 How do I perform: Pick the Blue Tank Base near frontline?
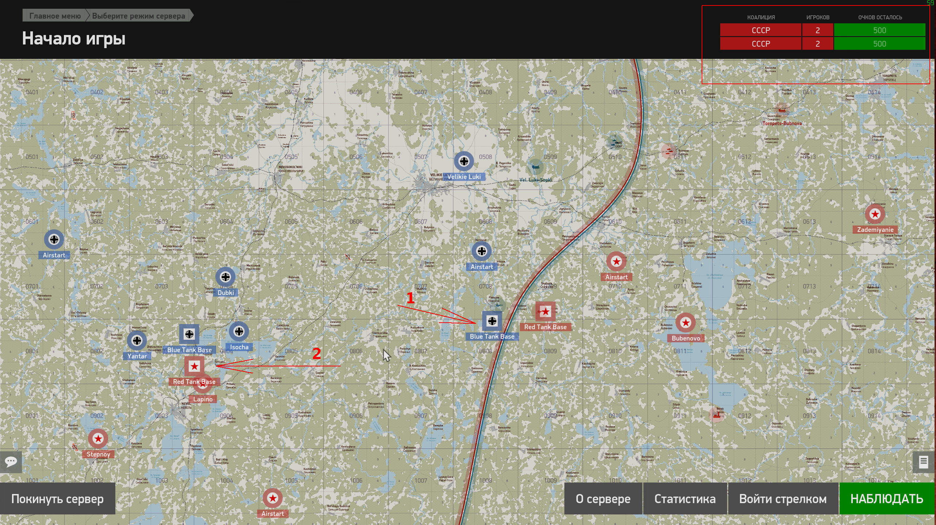tap(492, 321)
